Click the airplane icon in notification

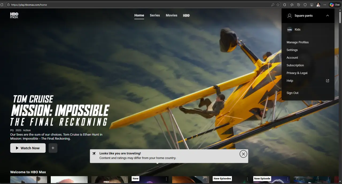94,153
